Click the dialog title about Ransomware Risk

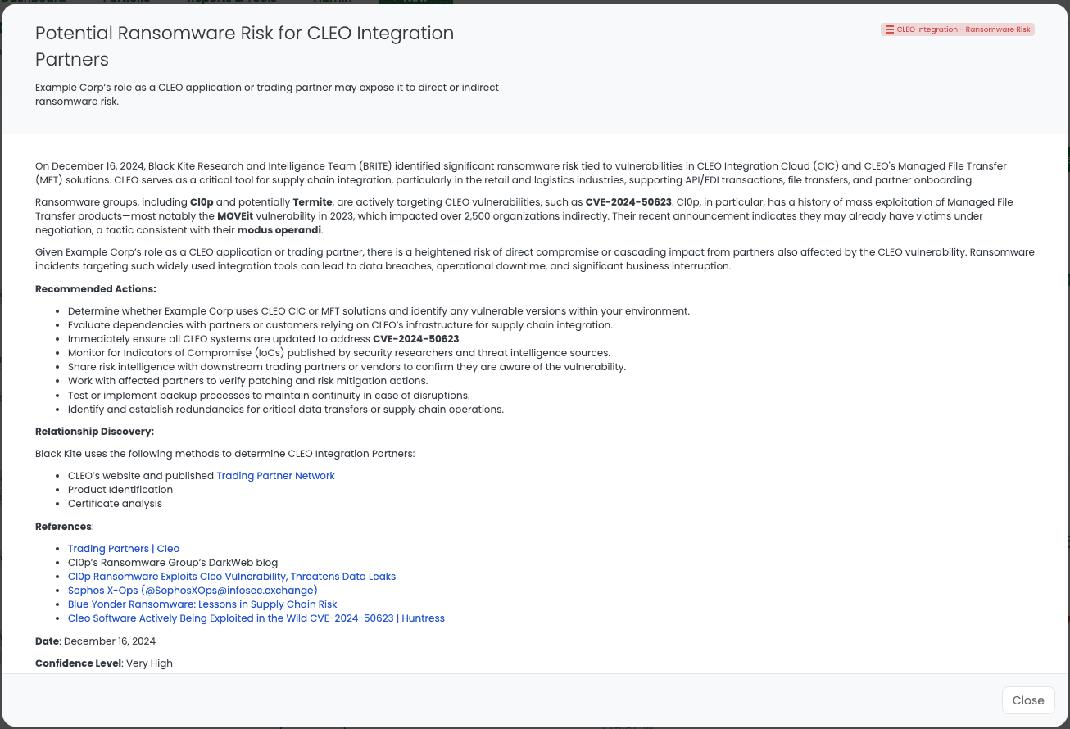(244, 46)
